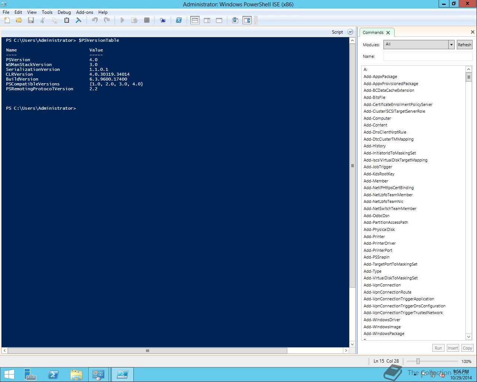Click the Save floppy disk icon

tap(31, 21)
